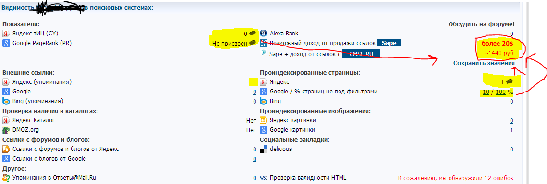This screenshot has width=547, height=184.
Task: Open the Сохранить значения link
Action: point(484,63)
